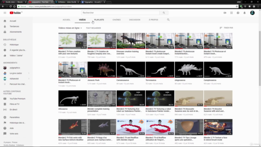The width and height of the screenshot is (261, 147).
Task: Open the Allosaurus video thumbnail
Action: pos(73,98)
